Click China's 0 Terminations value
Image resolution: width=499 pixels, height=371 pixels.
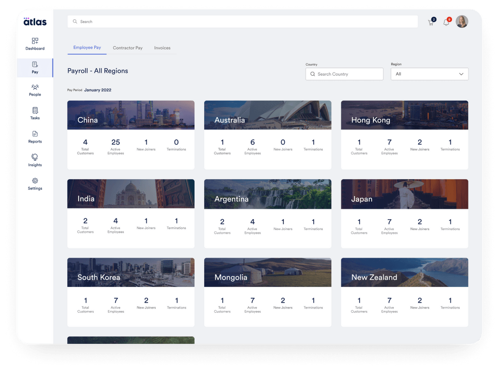(176, 142)
